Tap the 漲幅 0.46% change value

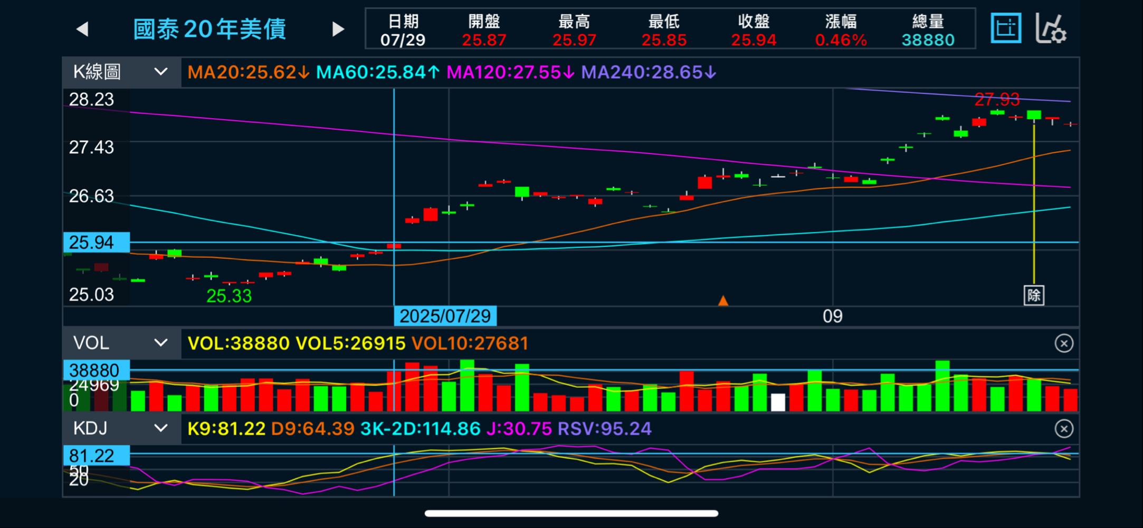[x=841, y=30]
